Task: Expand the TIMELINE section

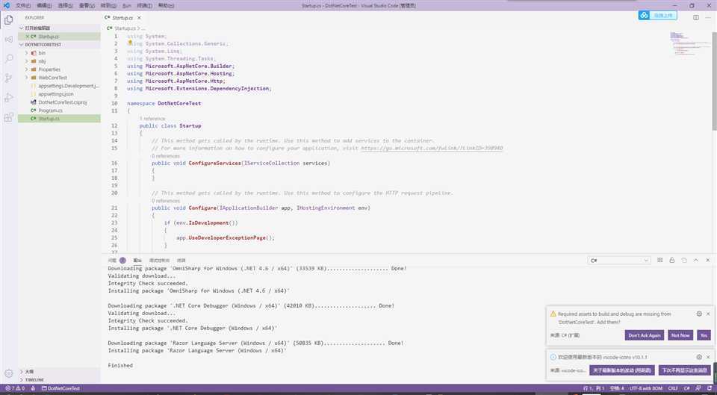Action: coord(60,380)
